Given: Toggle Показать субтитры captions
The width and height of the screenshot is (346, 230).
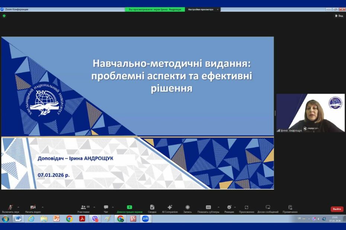Looking at the screenshot, I should click(x=208, y=207).
